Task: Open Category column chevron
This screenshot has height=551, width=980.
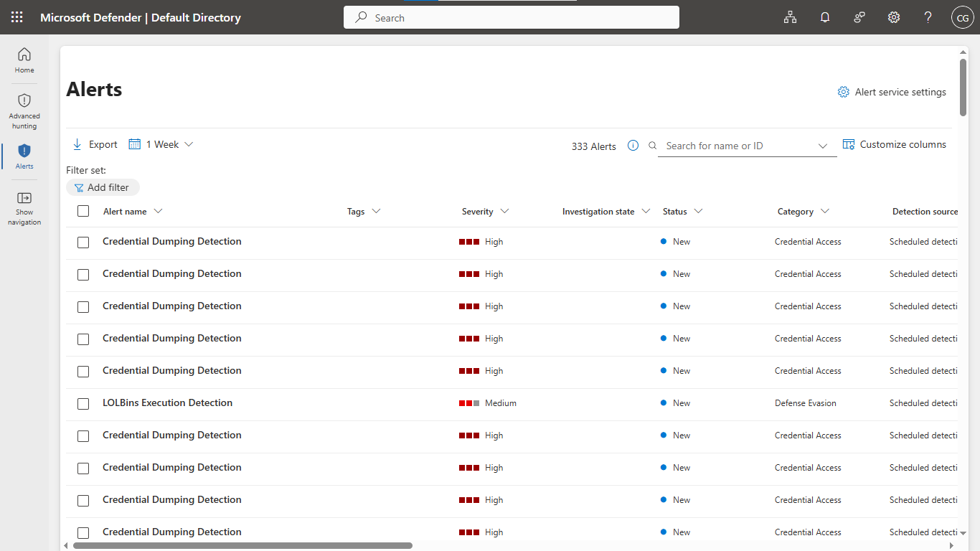Action: pos(825,211)
